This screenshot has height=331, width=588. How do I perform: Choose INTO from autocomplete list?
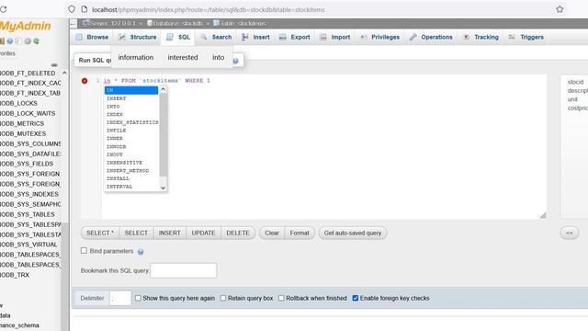[131, 107]
